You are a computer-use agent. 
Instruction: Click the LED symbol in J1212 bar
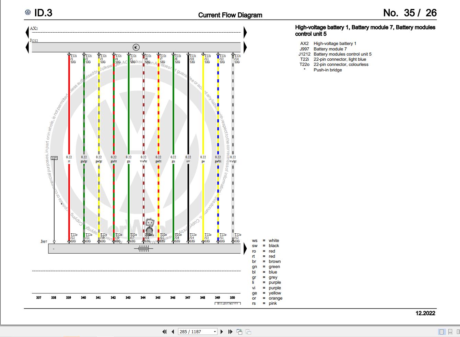136,47
